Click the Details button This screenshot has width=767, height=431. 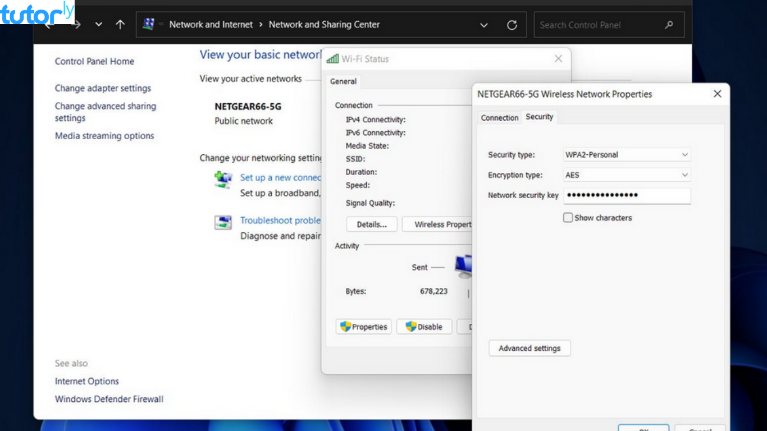coord(371,224)
